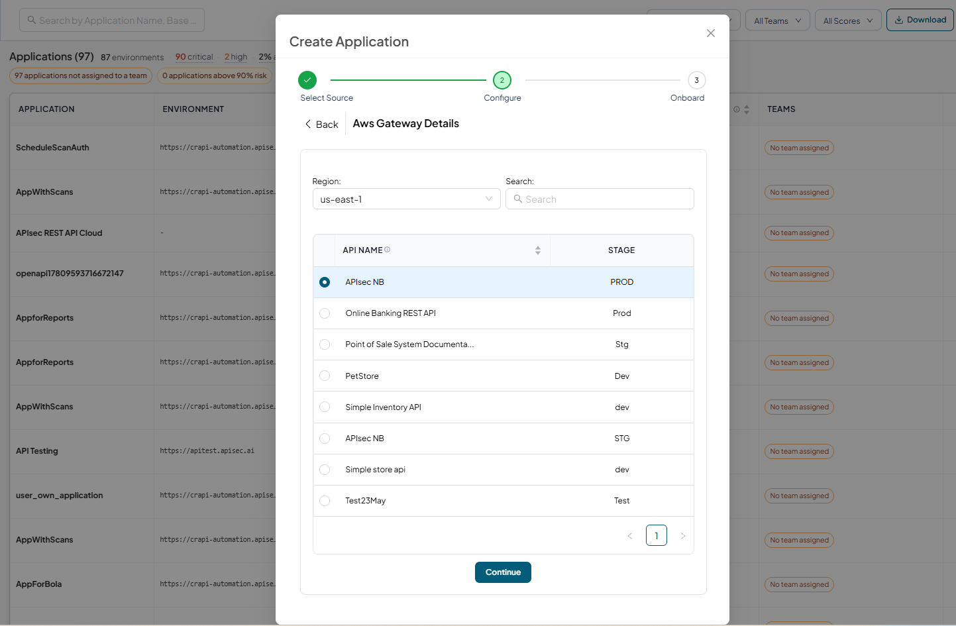Click the API Name info icon
956x626 pixels.
coord(388,250)
